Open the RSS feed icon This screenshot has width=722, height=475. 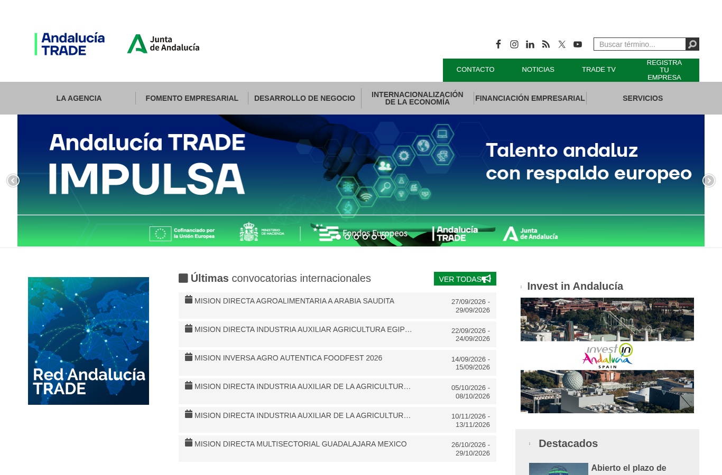click(x=546, y=44)
